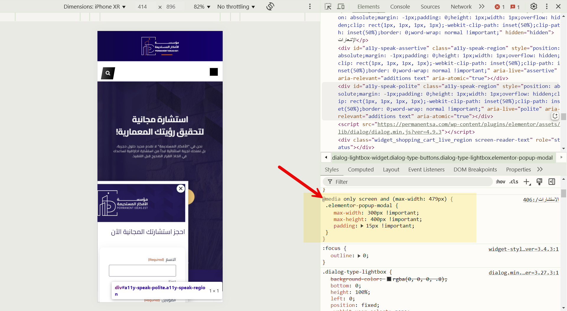This screenshot has height=311, width=567.
Task: Toggle the computed styles sidebar icon
Action: pos(552,182)
